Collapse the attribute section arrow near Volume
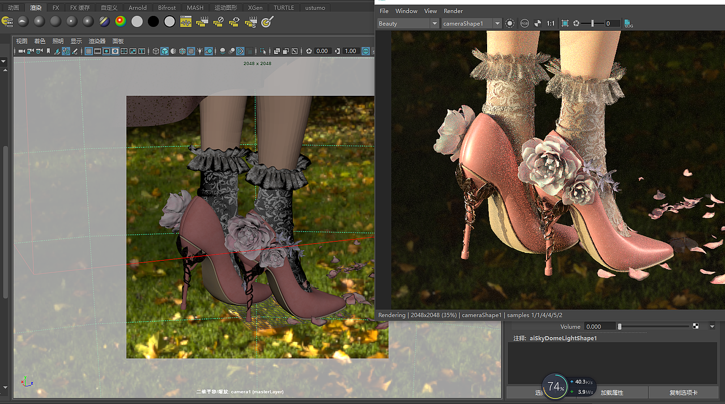 [713, 326]
